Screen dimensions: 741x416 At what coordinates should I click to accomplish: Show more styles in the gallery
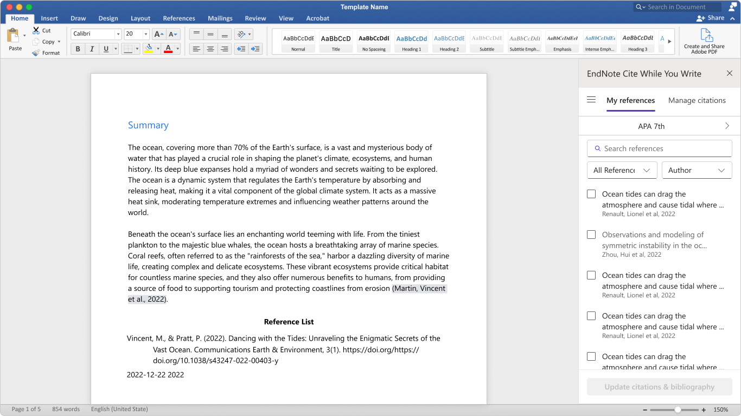click(669, 41)
